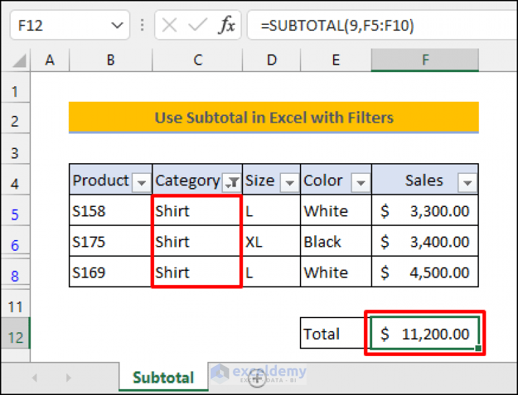The image size is (518, 395).
Task: Click the $3,300.00 sales cell
Action: pyautogui.click(x=425, y=211)
